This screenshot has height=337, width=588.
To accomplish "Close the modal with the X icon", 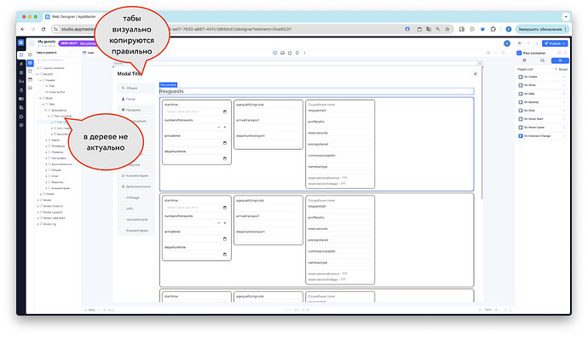I will (x=476, y=74).
